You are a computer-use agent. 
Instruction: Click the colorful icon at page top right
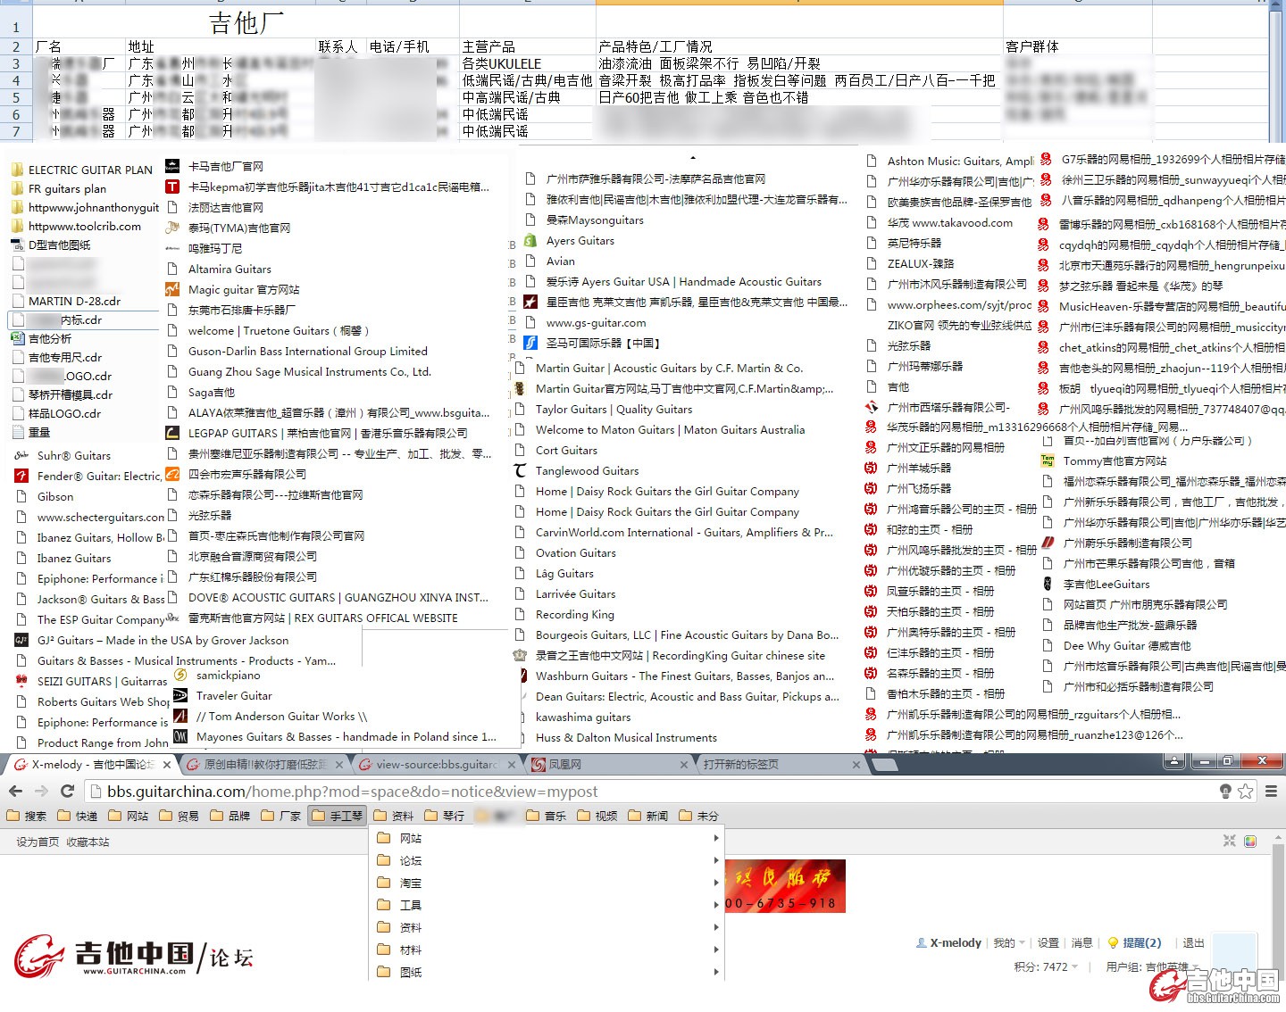click(1250, 841)
